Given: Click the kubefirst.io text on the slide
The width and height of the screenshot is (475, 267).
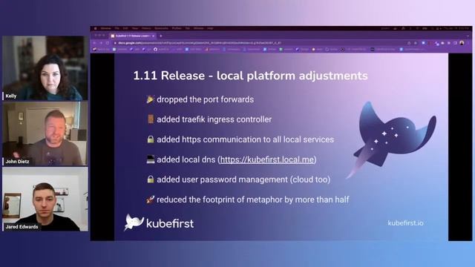Looking at the screenshot, I should click(x=405, y=223).
